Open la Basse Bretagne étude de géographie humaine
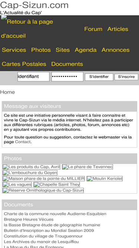The width and height of the screenshot is (139, 248). tap(52, 225)
